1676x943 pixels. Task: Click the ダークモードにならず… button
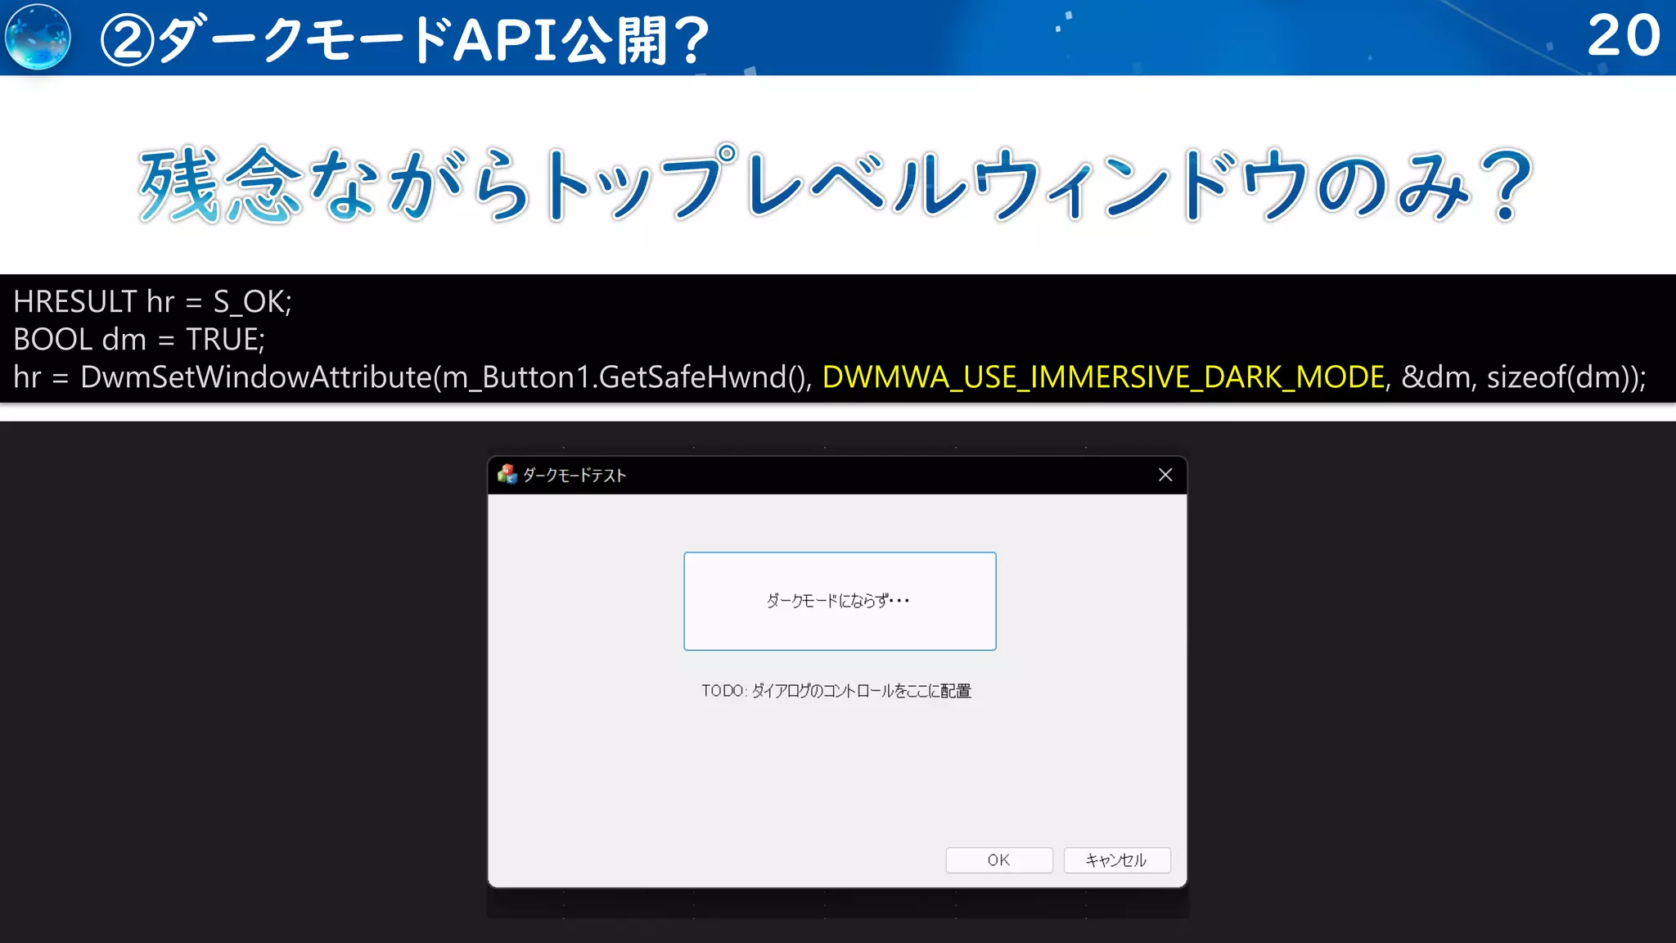pos(840,601)
